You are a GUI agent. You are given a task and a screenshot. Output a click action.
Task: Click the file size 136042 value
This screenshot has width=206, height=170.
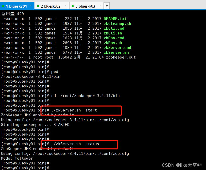pos(65,57)
